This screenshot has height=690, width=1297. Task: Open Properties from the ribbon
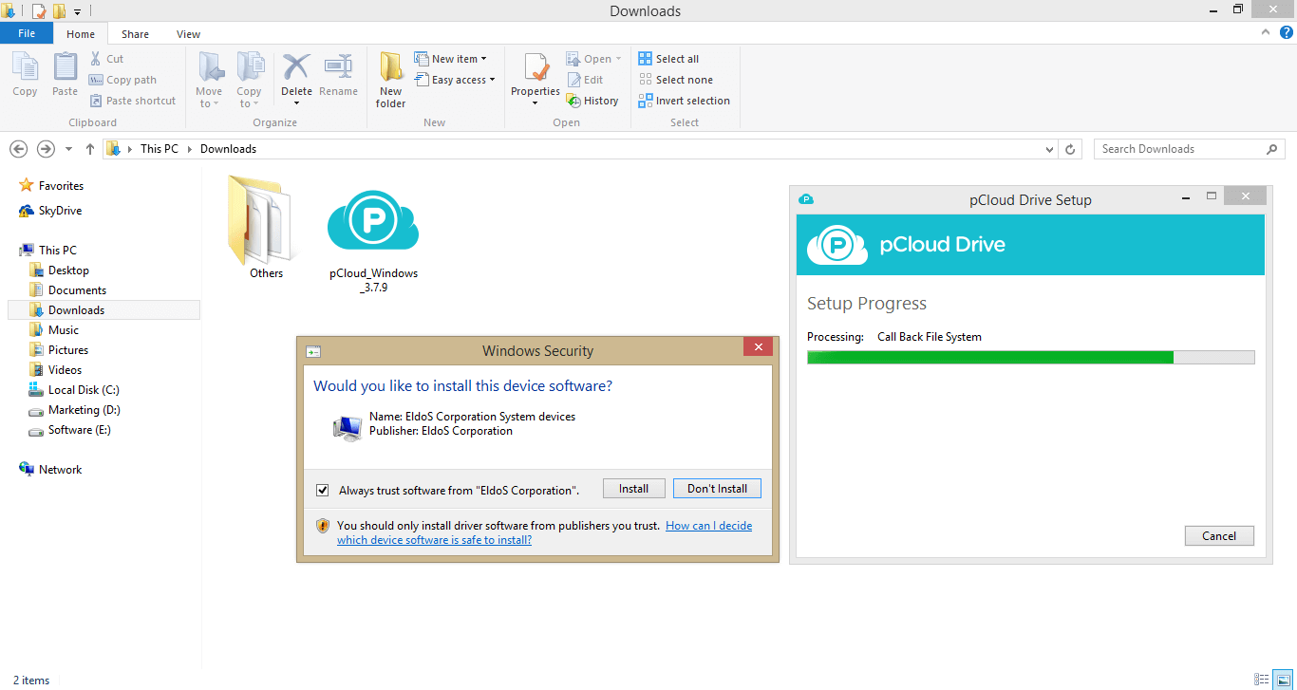point(535,76)
